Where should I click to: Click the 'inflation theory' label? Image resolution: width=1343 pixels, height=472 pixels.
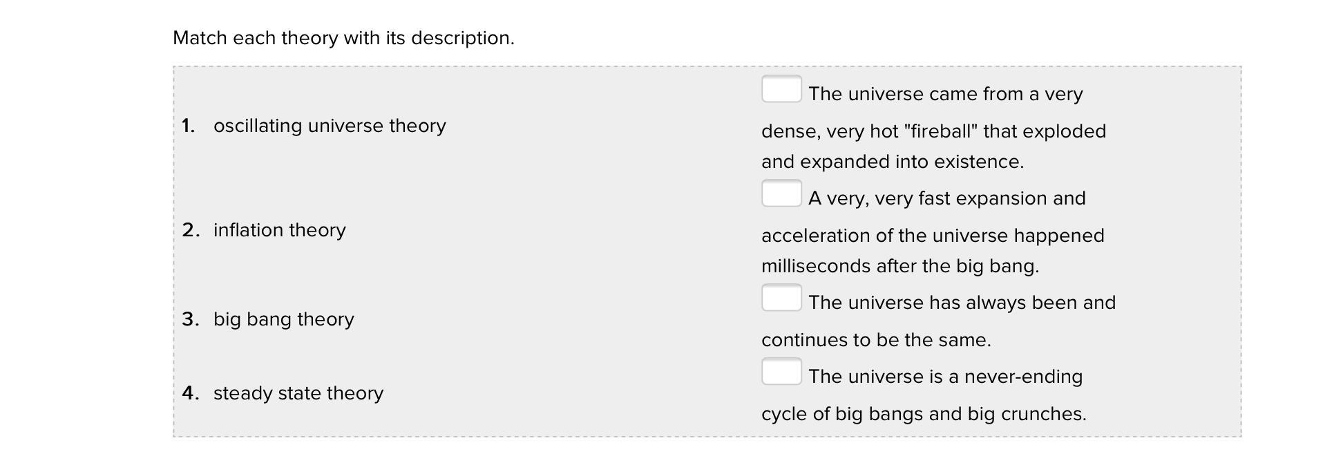[279, 230]
